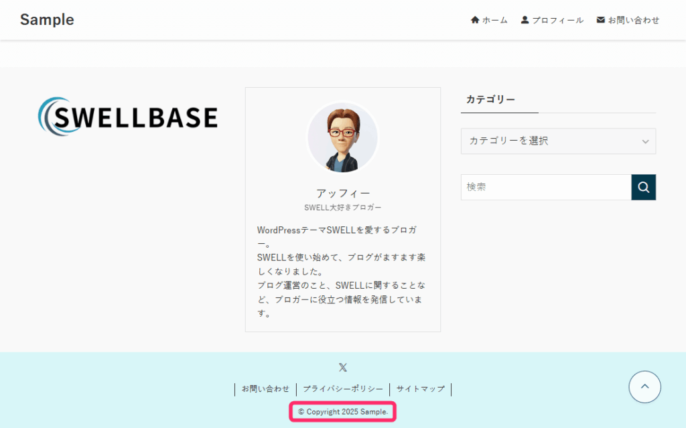The width and height of the screenshot is (686, 428).
Task: Click the アッフィー avatar image
Action: tap(342, 137)
